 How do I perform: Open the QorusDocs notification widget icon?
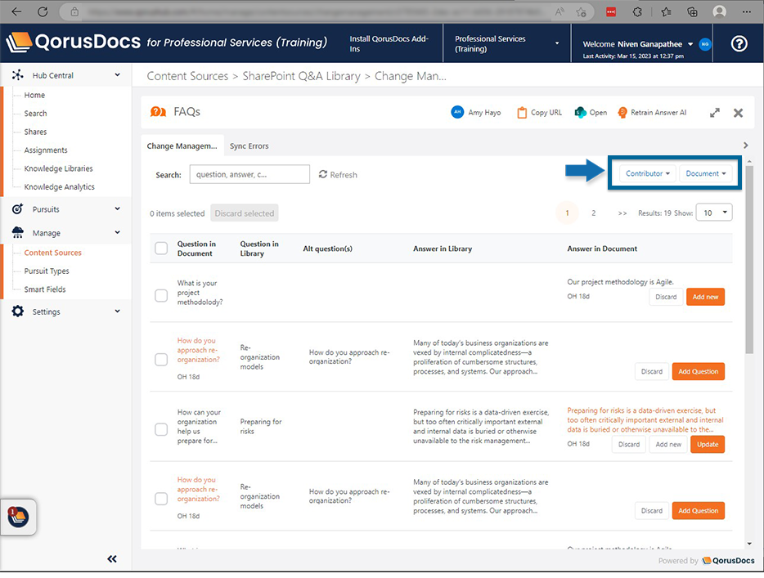tap(18, 518)
